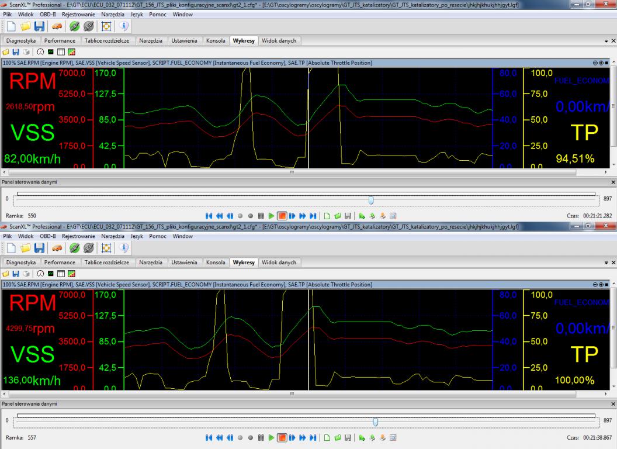
Task: Click the gray plug disconnect icon in upper toolbar
Action: pos(90,27)
